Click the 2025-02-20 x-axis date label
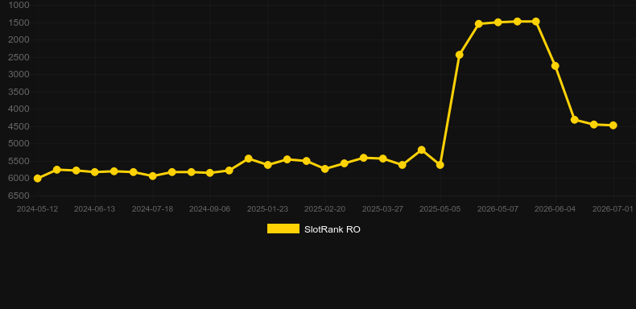Screen dimensions: 636x309 (325, 209)
